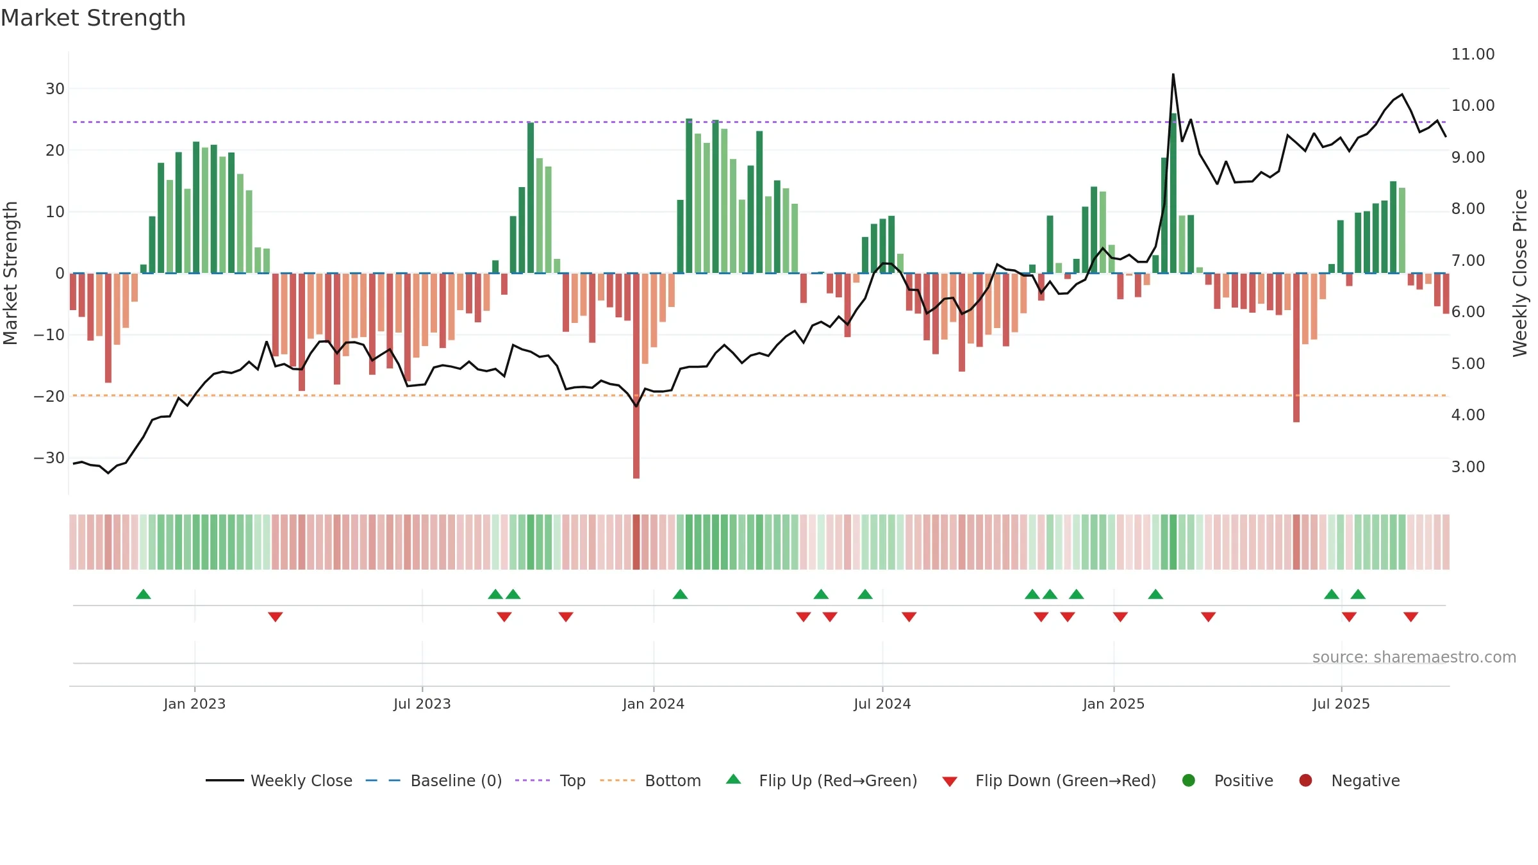Click the green Positive legend dot
The height and width of the screenshot is (865, 1538).
pyautogui.click(x=1189, y=780)
